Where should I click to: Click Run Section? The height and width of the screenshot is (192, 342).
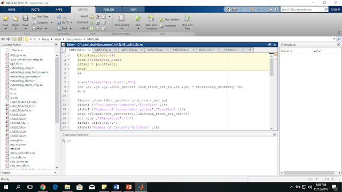coord(170,20)
